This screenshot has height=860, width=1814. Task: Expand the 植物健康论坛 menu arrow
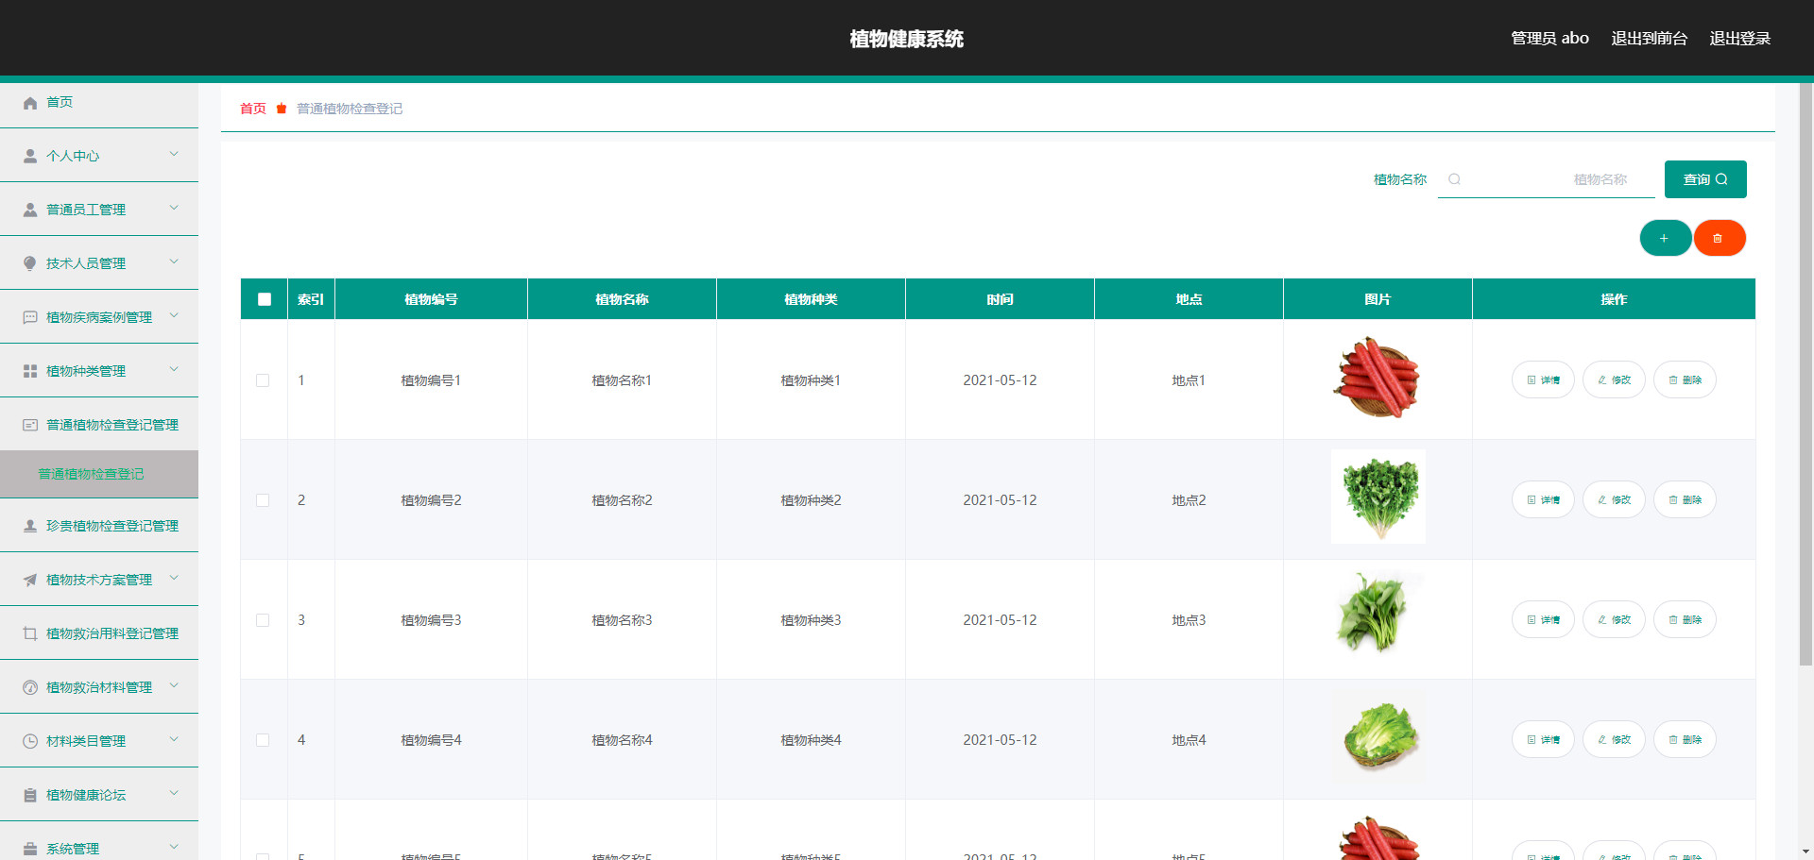(x=174, y=794)
